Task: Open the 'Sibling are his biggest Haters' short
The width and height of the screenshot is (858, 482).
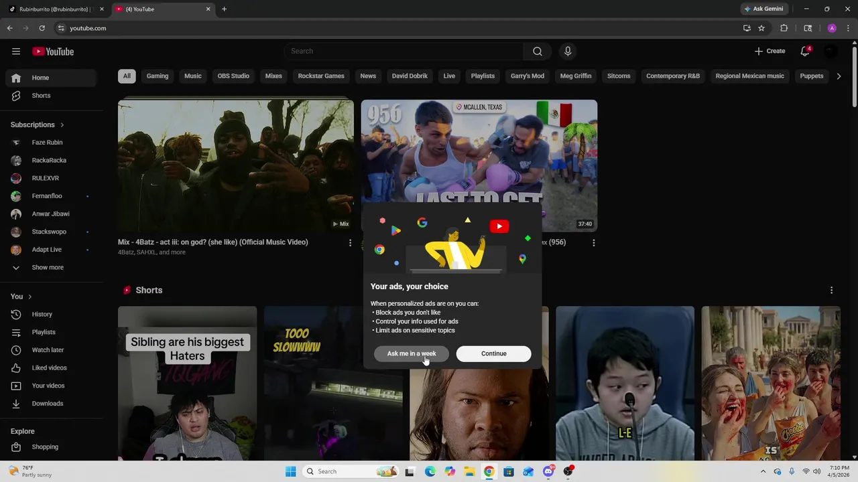Action: click(187, 384)
